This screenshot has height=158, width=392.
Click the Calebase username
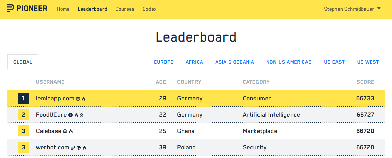(48, 131)
